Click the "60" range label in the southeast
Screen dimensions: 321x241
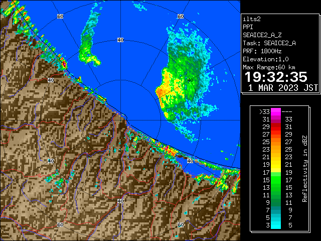(181, 224)
